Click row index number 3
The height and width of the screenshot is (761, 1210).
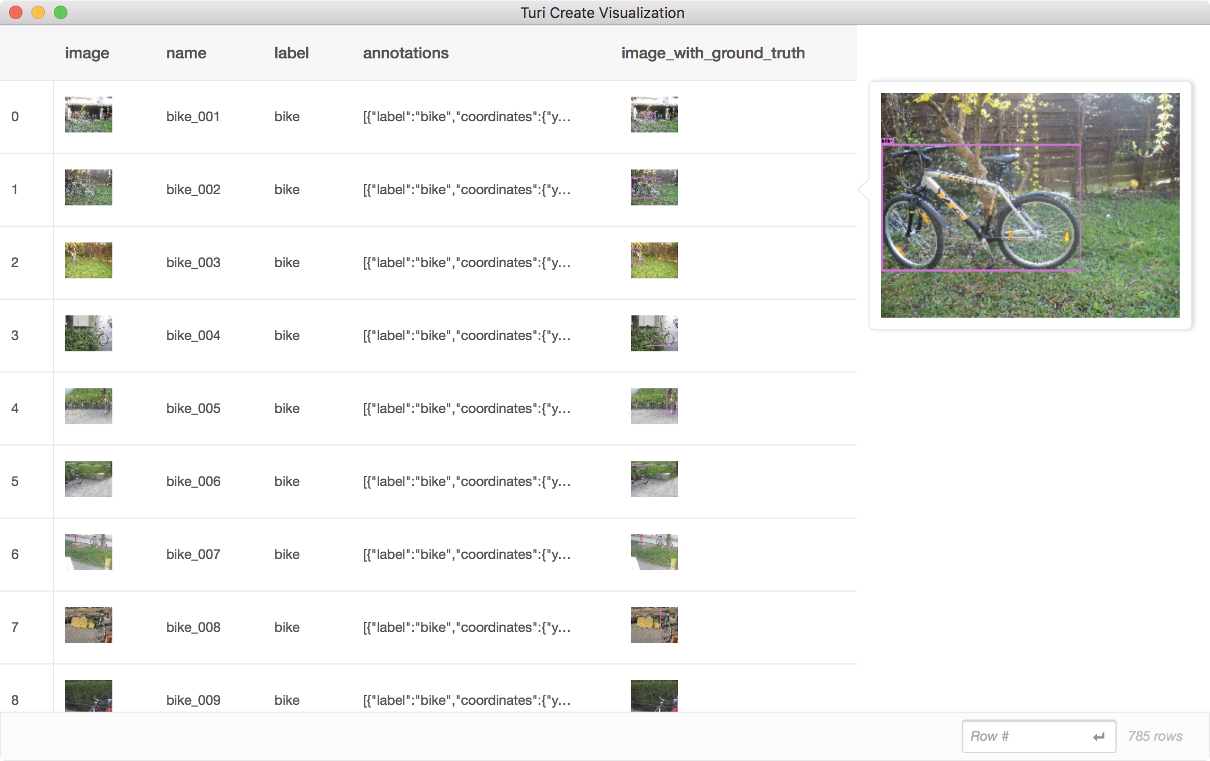point(15,336)
